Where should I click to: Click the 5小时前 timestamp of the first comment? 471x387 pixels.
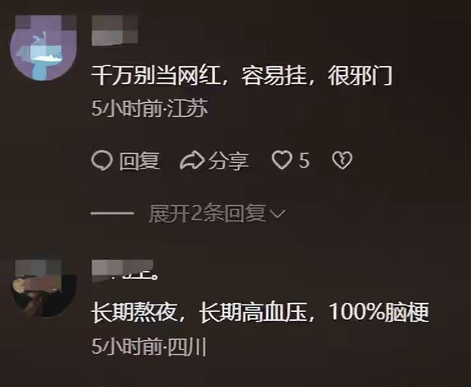point(127,108)
